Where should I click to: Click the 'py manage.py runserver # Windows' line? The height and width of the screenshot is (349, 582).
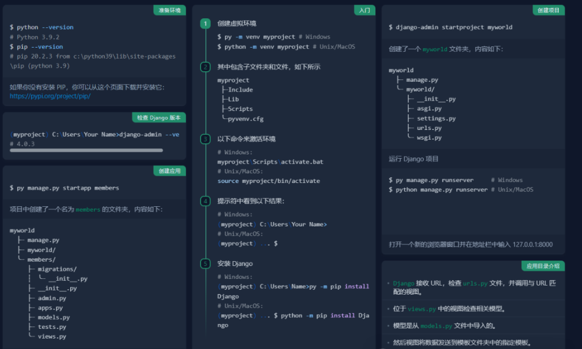[456, 180]
